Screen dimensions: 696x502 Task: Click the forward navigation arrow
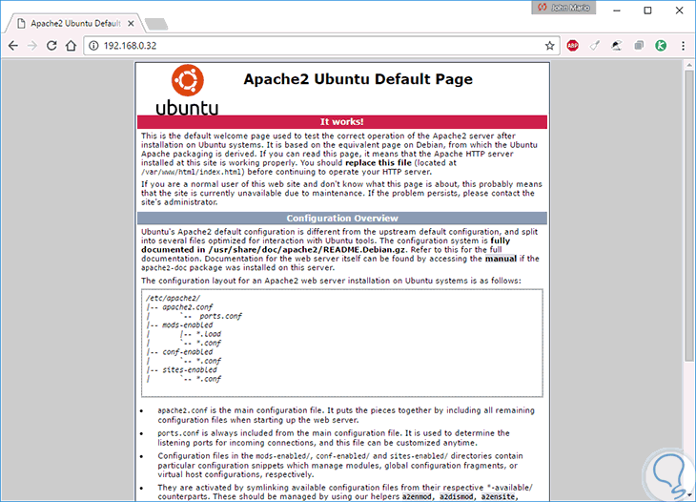[32, 46]
